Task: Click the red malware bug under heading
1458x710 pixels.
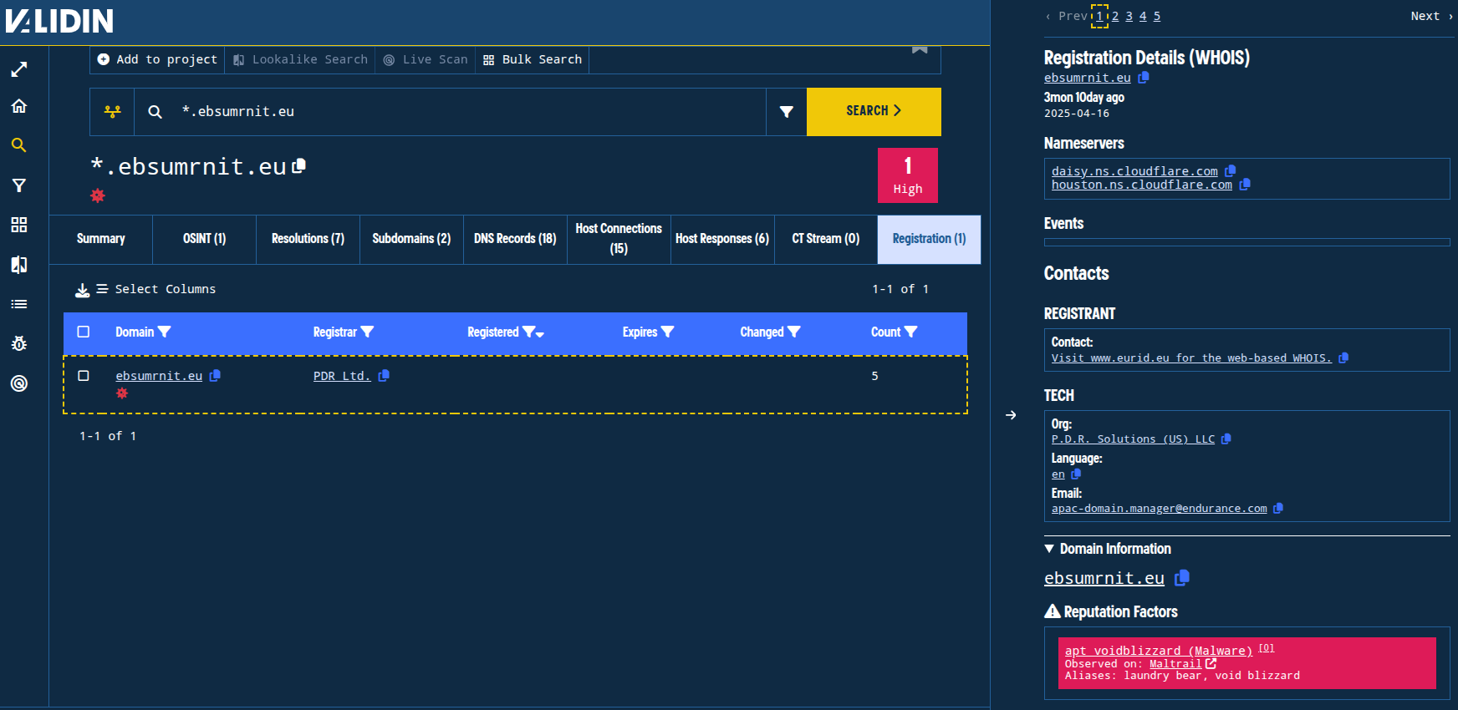Action: (x=98, y=195)
